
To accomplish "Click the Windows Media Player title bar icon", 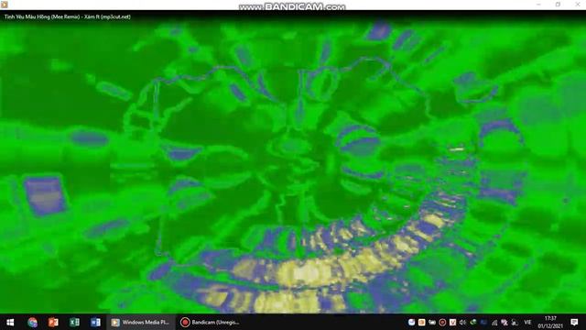I will [4, 5].
